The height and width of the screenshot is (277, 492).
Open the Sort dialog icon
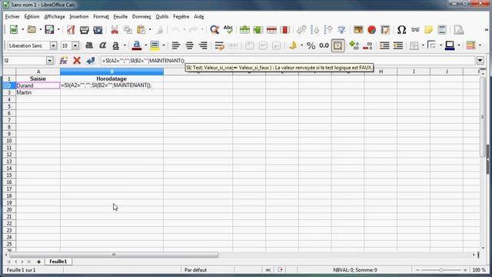(301, 29)
